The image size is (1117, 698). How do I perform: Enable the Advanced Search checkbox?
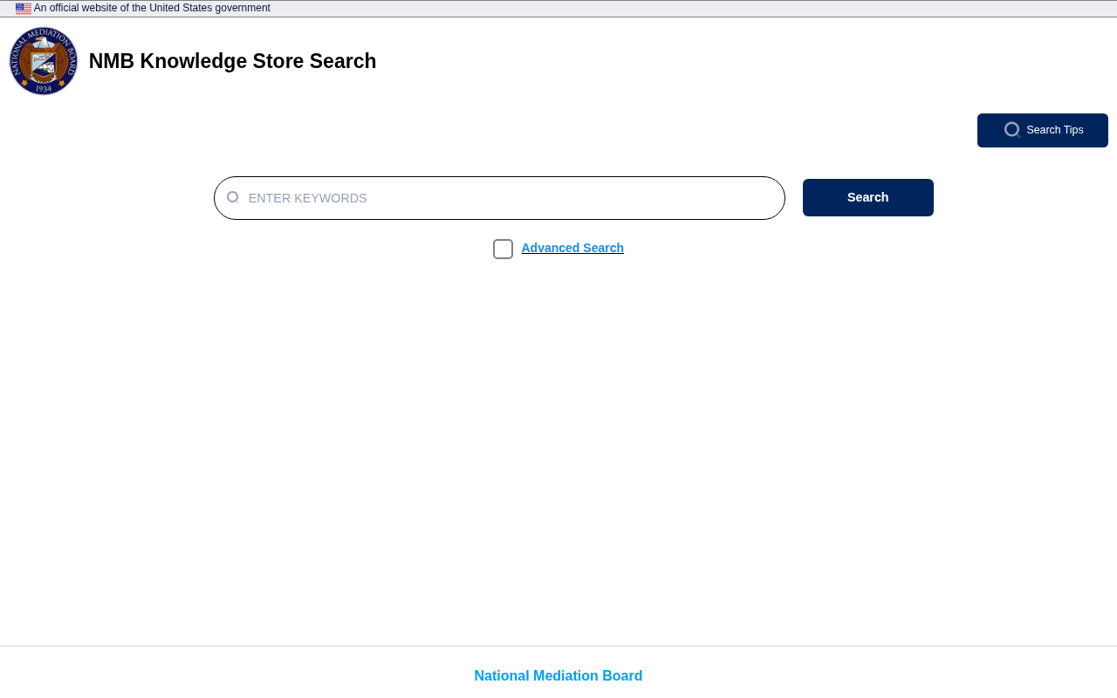pos(503,249)
